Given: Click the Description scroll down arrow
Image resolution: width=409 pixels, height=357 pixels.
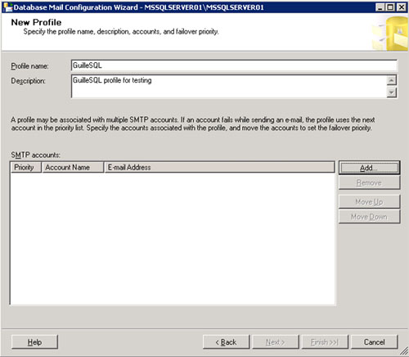Looking at the screenshot, I should coord(392,93).
